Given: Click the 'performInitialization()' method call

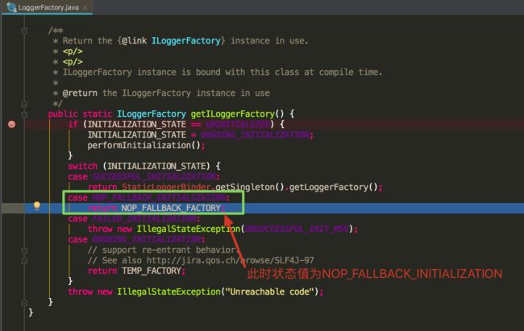Looking at the screenshot, I should 144,145.
